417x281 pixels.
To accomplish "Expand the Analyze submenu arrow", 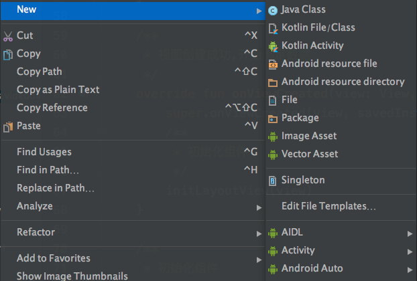I will [259, 208].
